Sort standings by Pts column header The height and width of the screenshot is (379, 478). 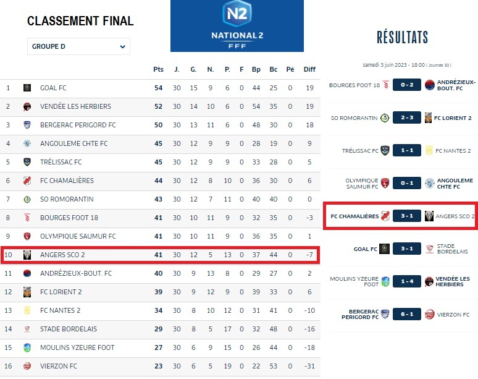click(158, 69)
